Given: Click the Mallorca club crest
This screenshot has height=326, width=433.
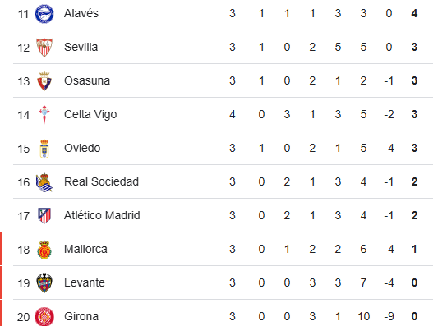Looking at the screenshot, I should coord(44,250).
